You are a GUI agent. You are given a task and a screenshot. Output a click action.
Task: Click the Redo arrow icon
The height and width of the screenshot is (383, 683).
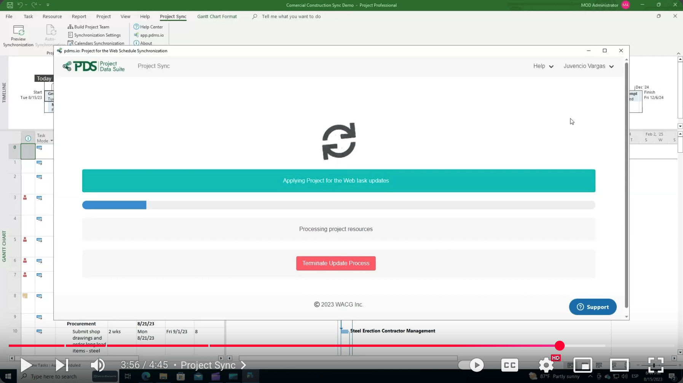click(34, 5)
